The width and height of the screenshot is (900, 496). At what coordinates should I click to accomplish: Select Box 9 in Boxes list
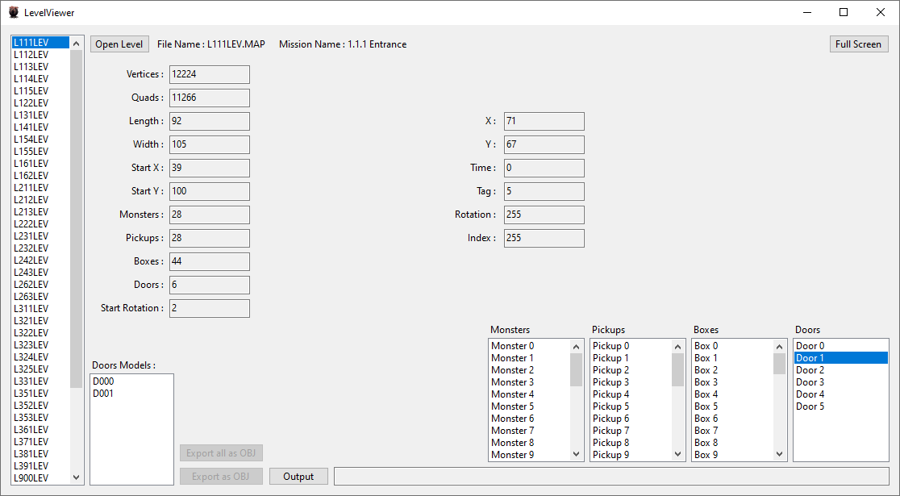[x=732, y=455]
